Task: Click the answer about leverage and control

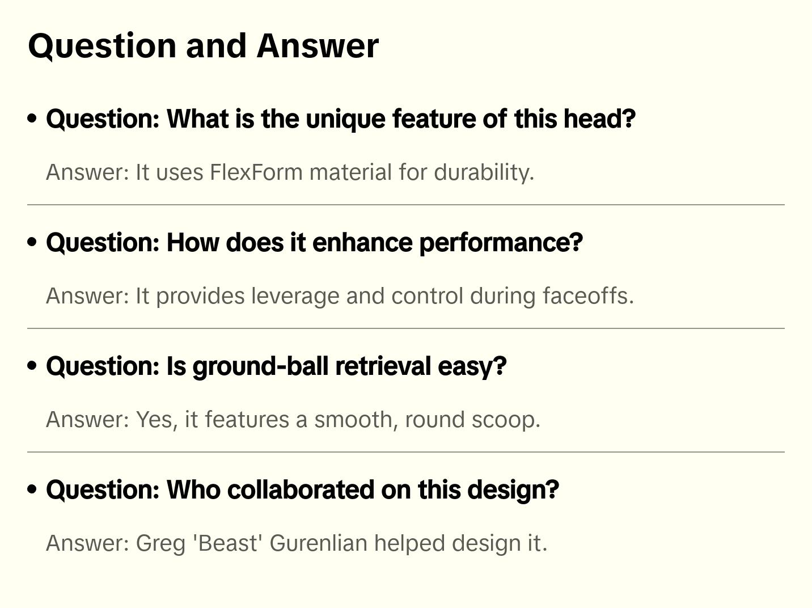Action: [x=340, y=296]
